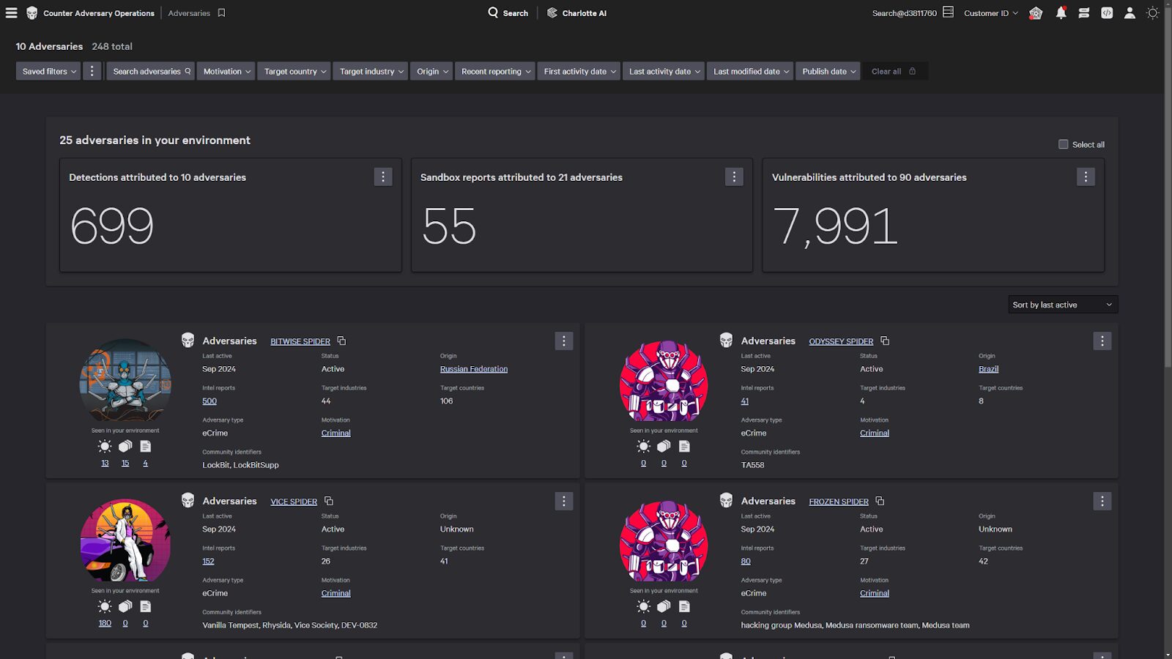The width and height of the screenshot is (1172, 659).
Task: Open the Customer ID dropdown
Action: click(x=990, y=12)
